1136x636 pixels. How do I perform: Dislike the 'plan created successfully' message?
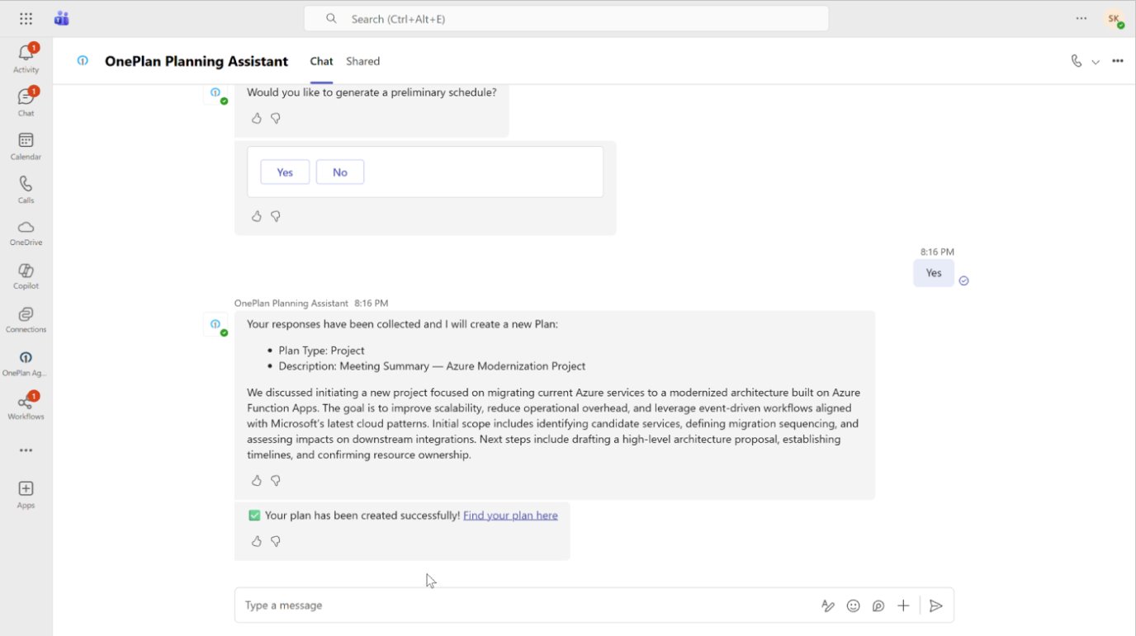(x=276, y=541)
